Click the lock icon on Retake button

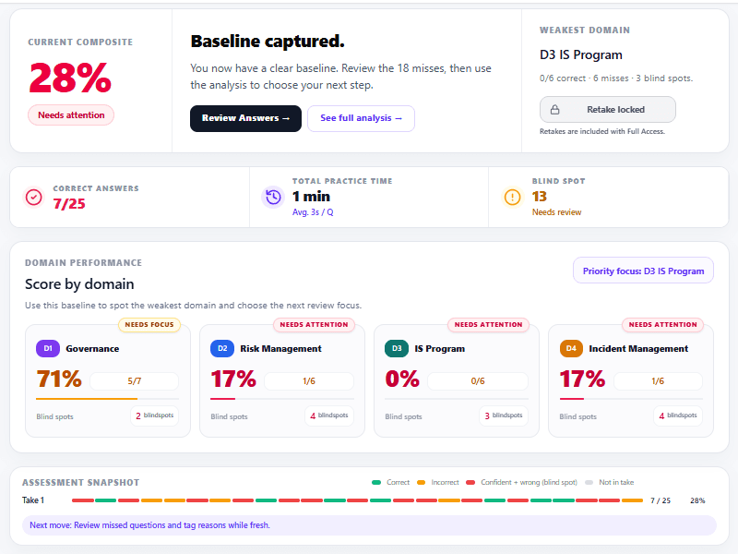pyautogui.click(x=555, y=110)
